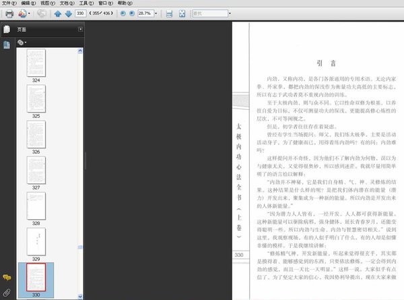Open the 帮助 menu

pos(125,3)
